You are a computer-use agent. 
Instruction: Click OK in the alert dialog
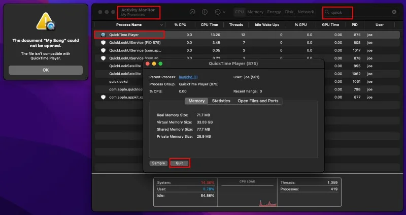point(46,70)
